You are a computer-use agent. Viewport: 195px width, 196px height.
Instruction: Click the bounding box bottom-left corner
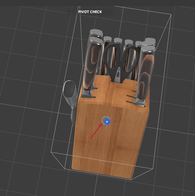coord(51,152)
